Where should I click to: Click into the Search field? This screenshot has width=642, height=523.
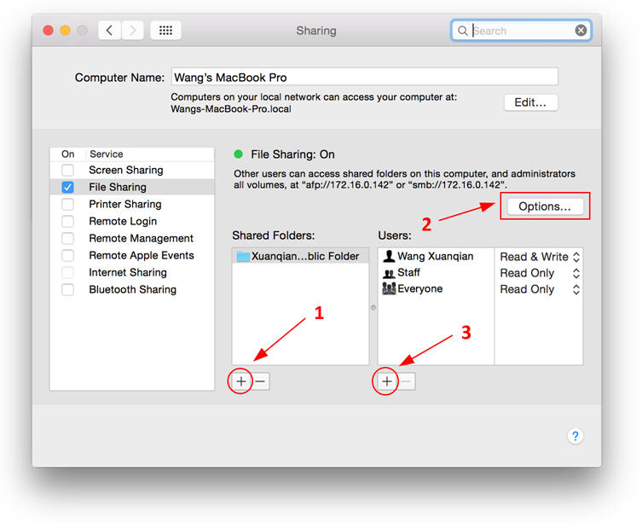[522, 31]
